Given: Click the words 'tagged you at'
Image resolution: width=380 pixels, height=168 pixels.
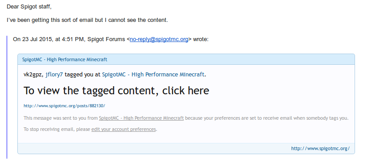Looking at the screenshot, I should [83, 75].
